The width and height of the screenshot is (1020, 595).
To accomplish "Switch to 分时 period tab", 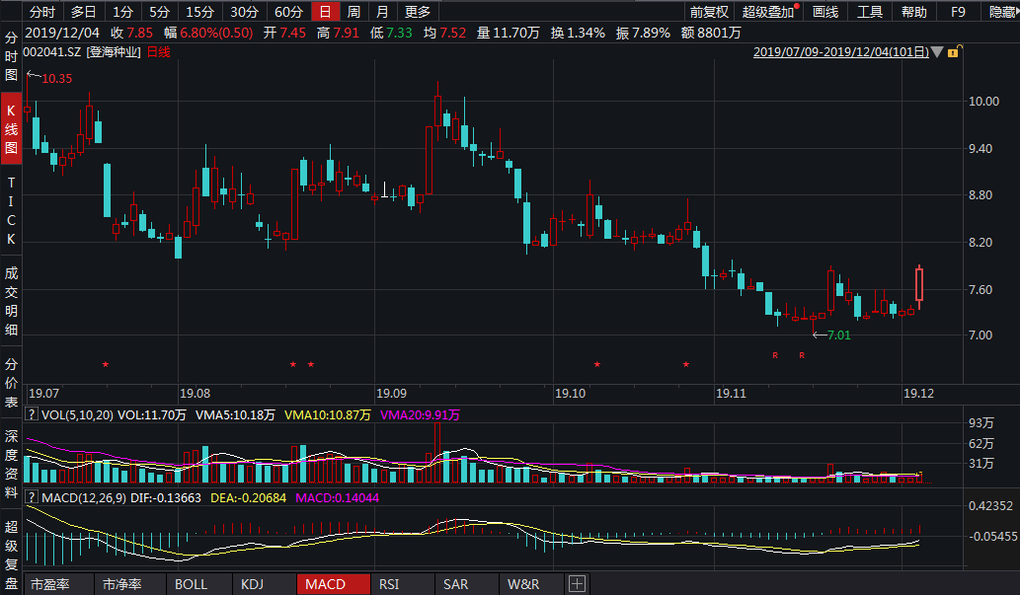I will pos(42,12).
